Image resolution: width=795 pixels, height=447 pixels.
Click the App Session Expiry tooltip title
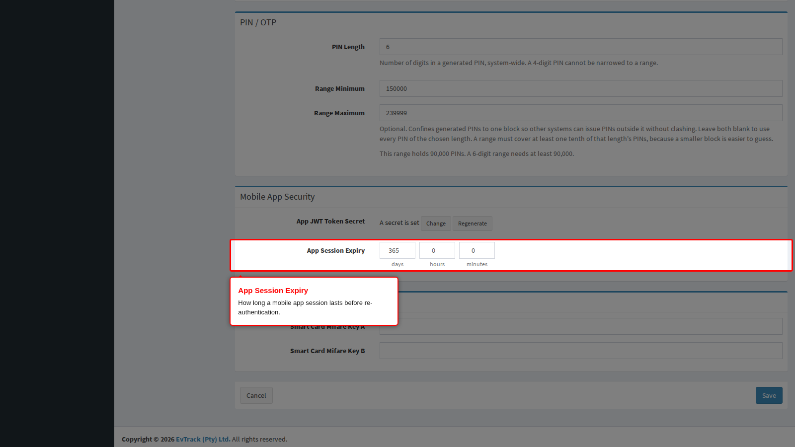(273, 291)
